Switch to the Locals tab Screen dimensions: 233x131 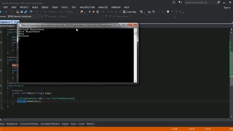click(81, 124)
